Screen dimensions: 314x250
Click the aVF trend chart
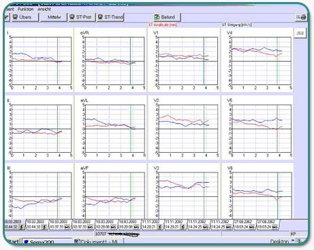pyautogui.click(x=114, y=196)
